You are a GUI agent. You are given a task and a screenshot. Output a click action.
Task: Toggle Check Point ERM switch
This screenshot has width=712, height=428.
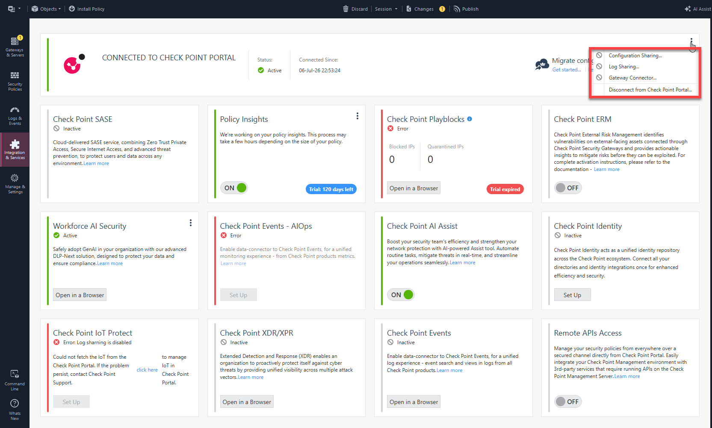pos(568,188)
